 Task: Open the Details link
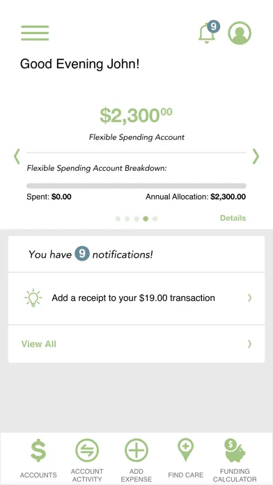(x=233, y=218)
